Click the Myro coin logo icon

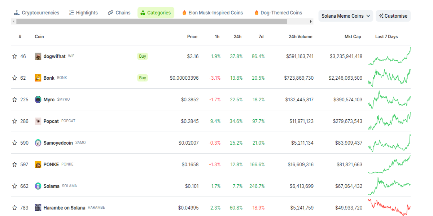[38, 100]
